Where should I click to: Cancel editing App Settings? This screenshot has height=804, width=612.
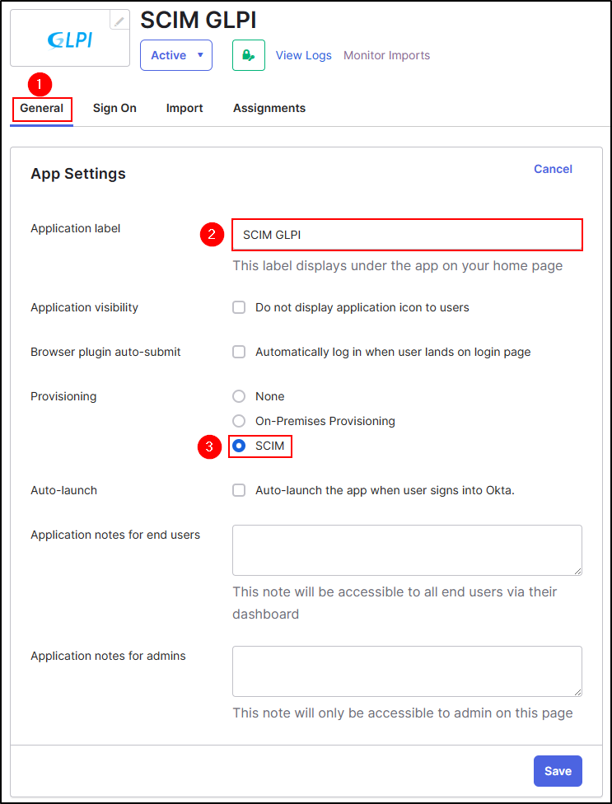553,169
